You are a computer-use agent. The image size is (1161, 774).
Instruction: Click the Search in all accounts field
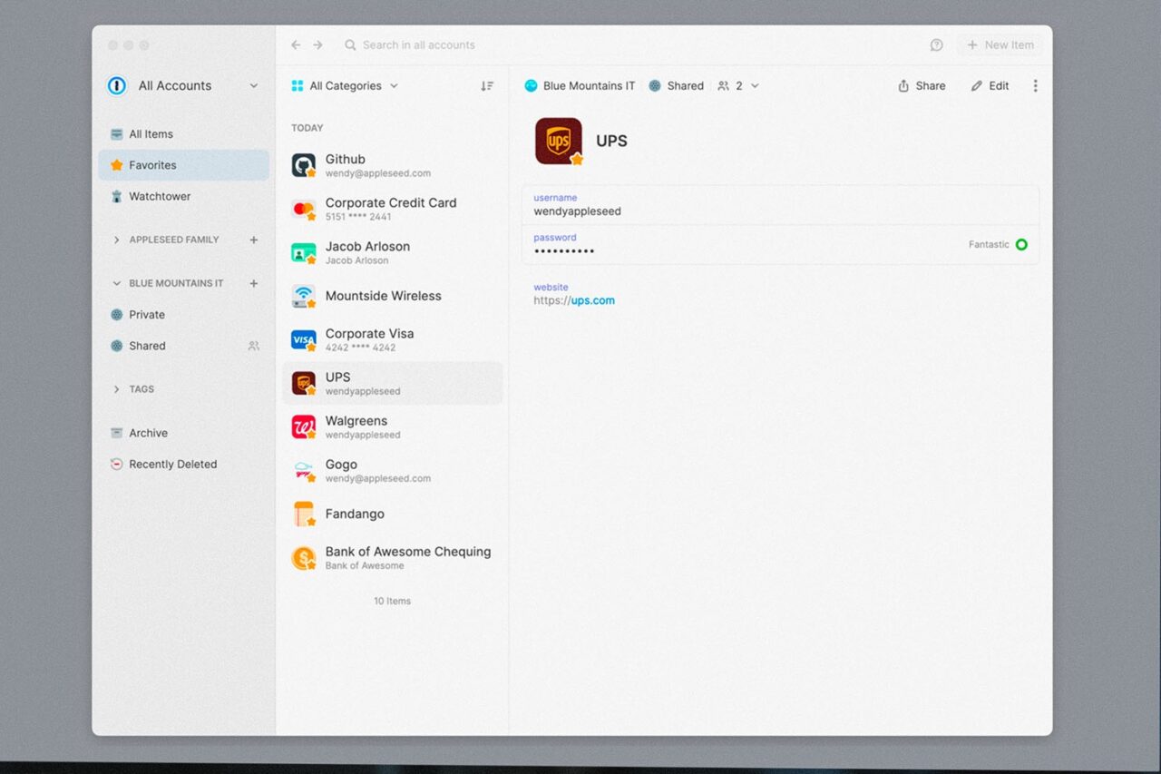(418, 45)
